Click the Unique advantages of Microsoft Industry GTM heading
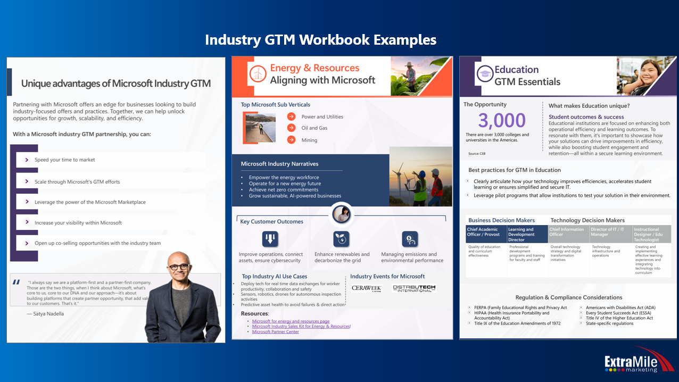Image resolution: width=679 pixels, height=382 pixels. (116, 83)
